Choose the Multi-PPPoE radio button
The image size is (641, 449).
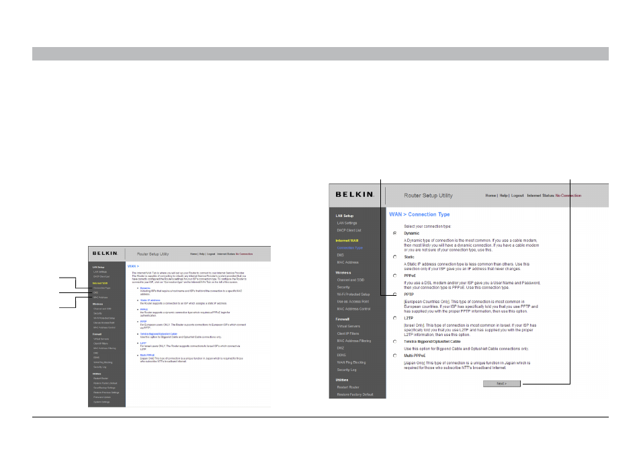click(x=394, y=356)
